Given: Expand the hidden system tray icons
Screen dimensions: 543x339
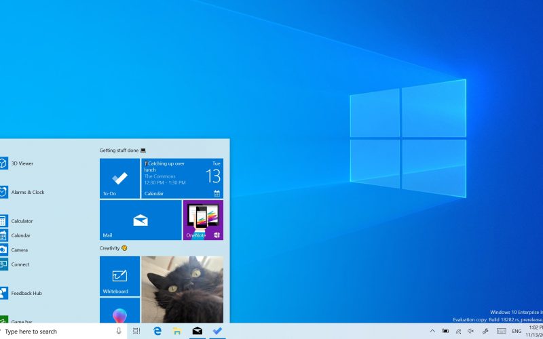Looking at the screenshot, I should click(x=432, y=332).
